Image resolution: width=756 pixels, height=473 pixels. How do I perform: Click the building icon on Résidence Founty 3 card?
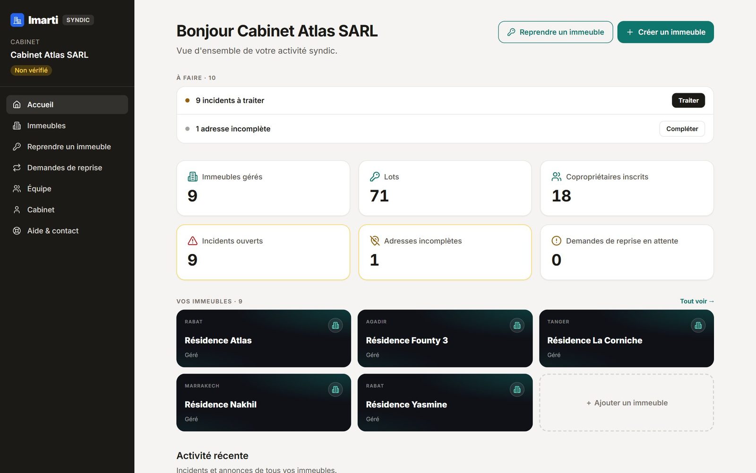[517, 325]
